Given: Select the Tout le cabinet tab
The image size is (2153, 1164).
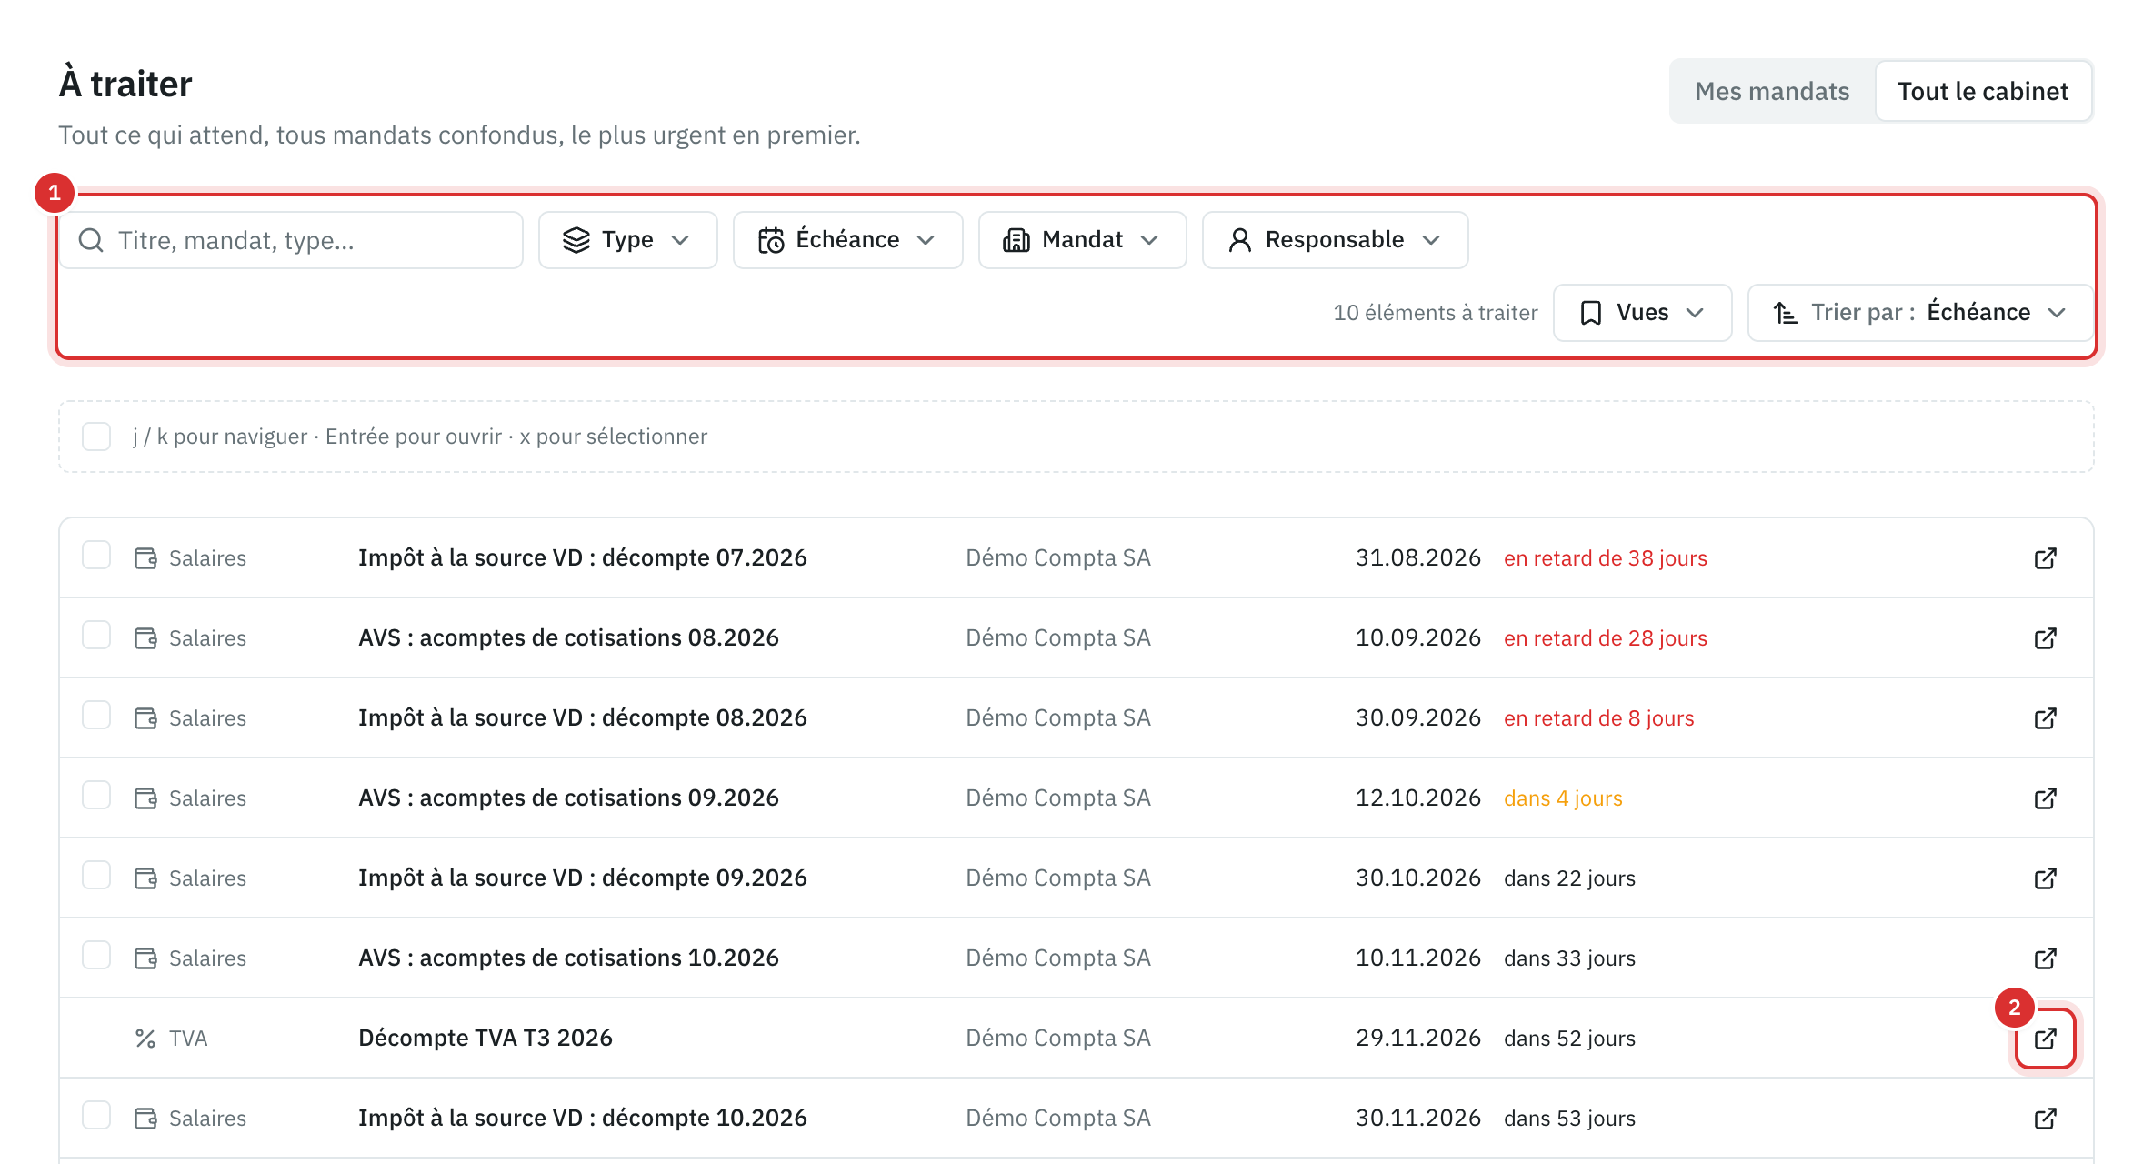Looking at the screenshot, I should click(x=1983, y=91).
